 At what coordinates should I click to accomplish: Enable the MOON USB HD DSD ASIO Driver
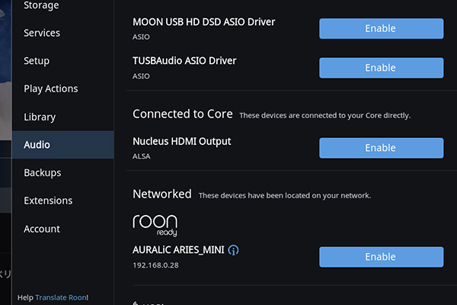coord(380,29)
